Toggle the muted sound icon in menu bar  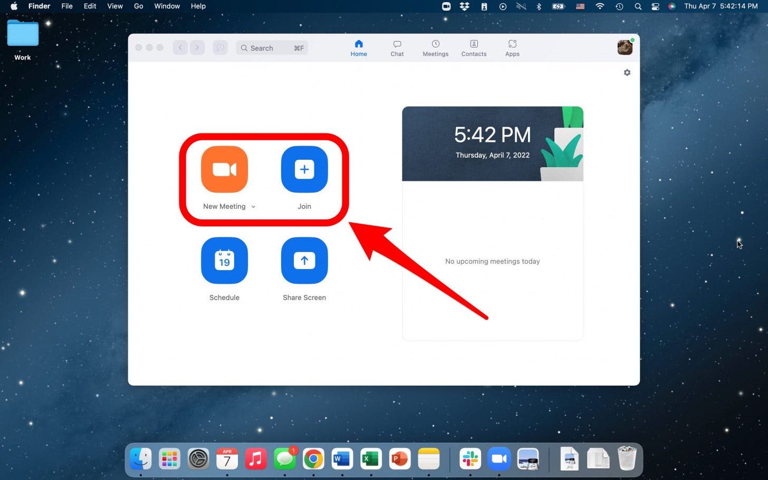point(521,6)
